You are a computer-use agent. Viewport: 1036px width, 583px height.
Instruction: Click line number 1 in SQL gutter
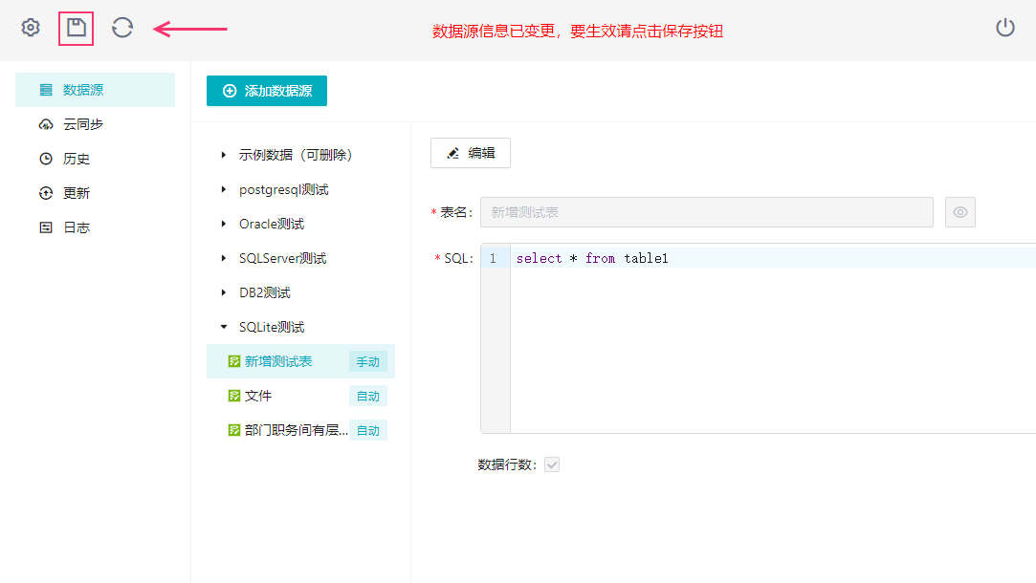(493, 258)
